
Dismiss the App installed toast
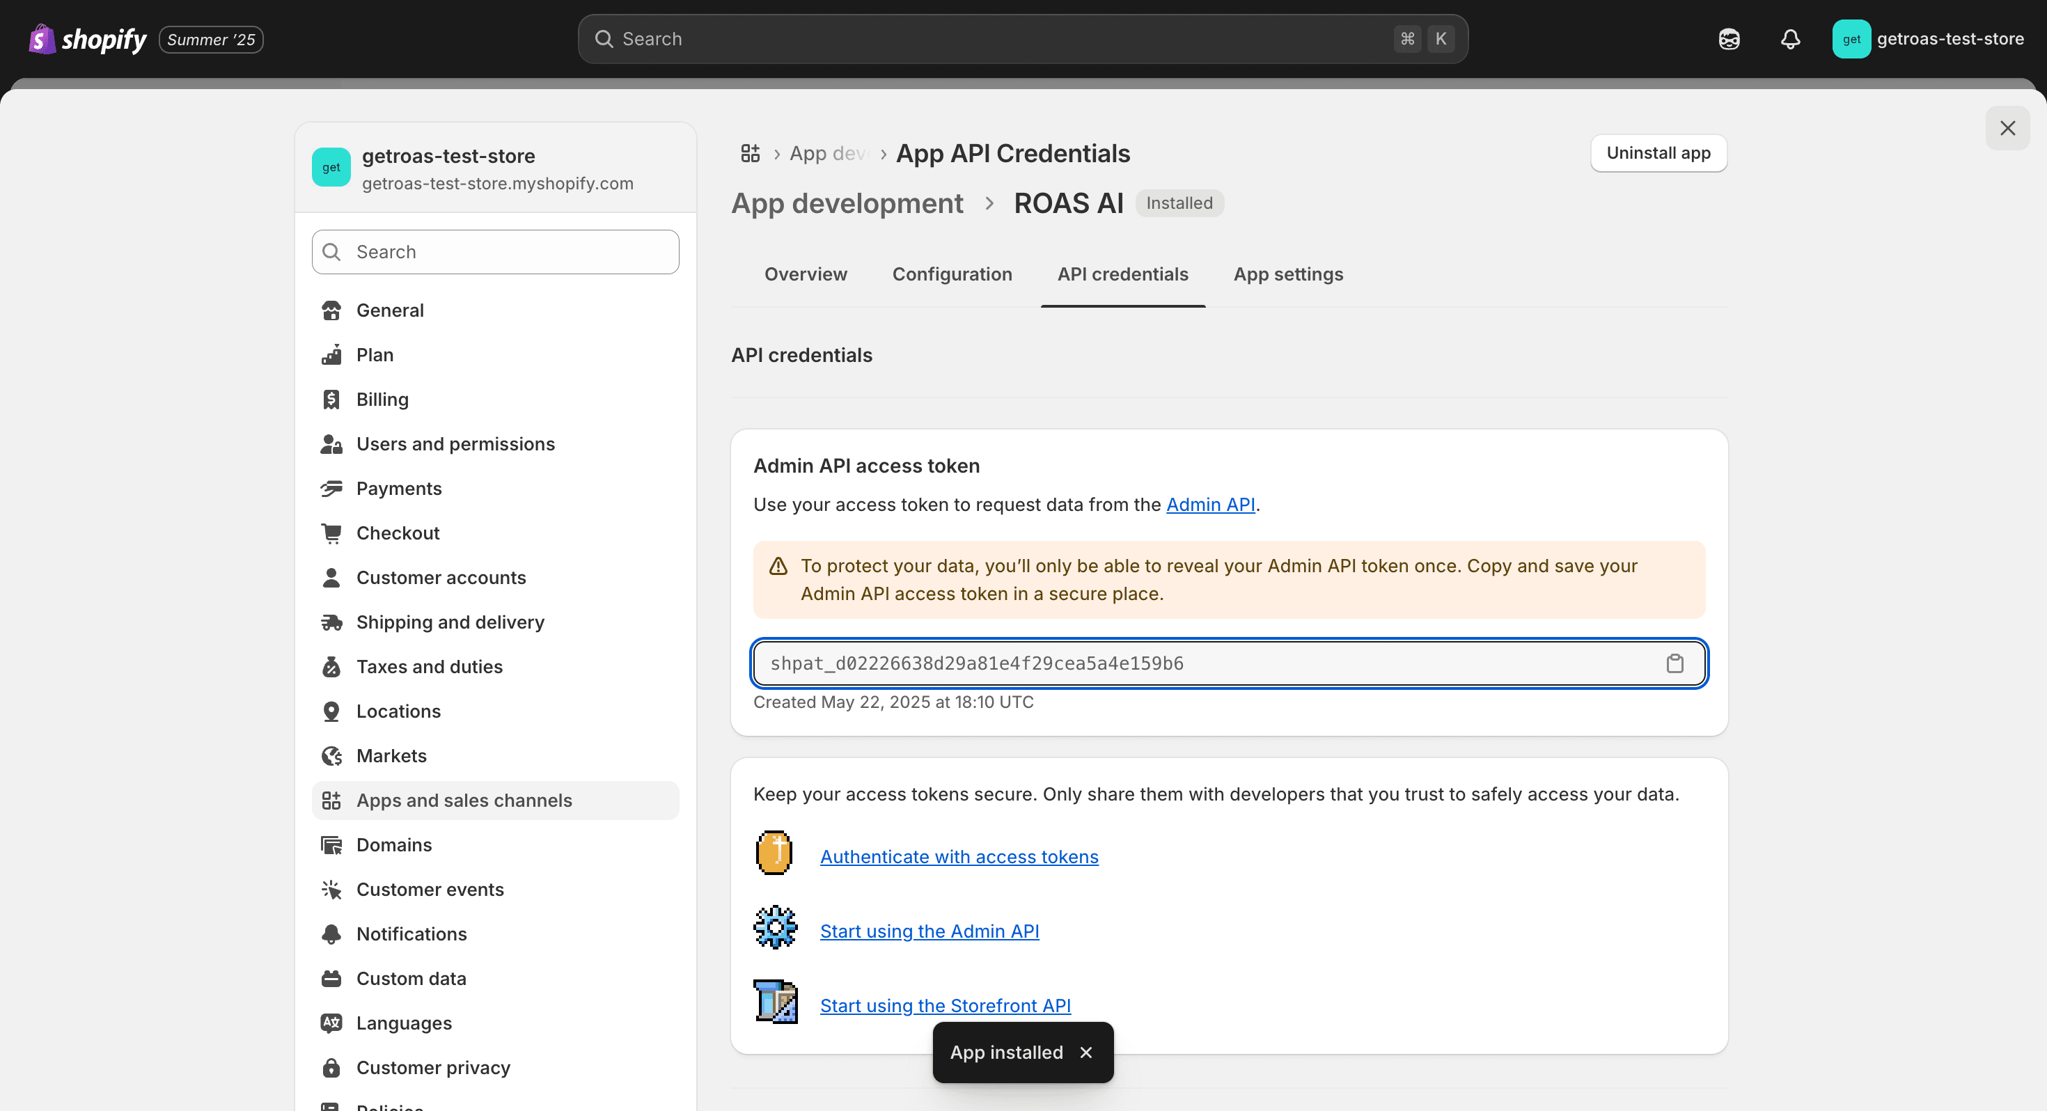point(1085,1053)
